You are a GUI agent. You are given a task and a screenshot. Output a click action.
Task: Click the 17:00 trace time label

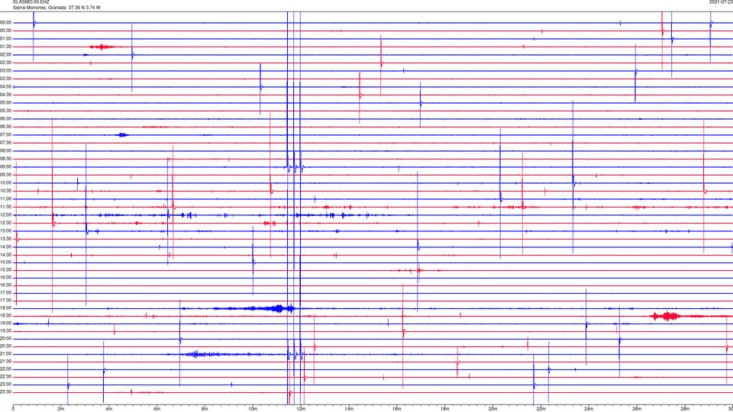pyautogui.click(x=6, y=293)
